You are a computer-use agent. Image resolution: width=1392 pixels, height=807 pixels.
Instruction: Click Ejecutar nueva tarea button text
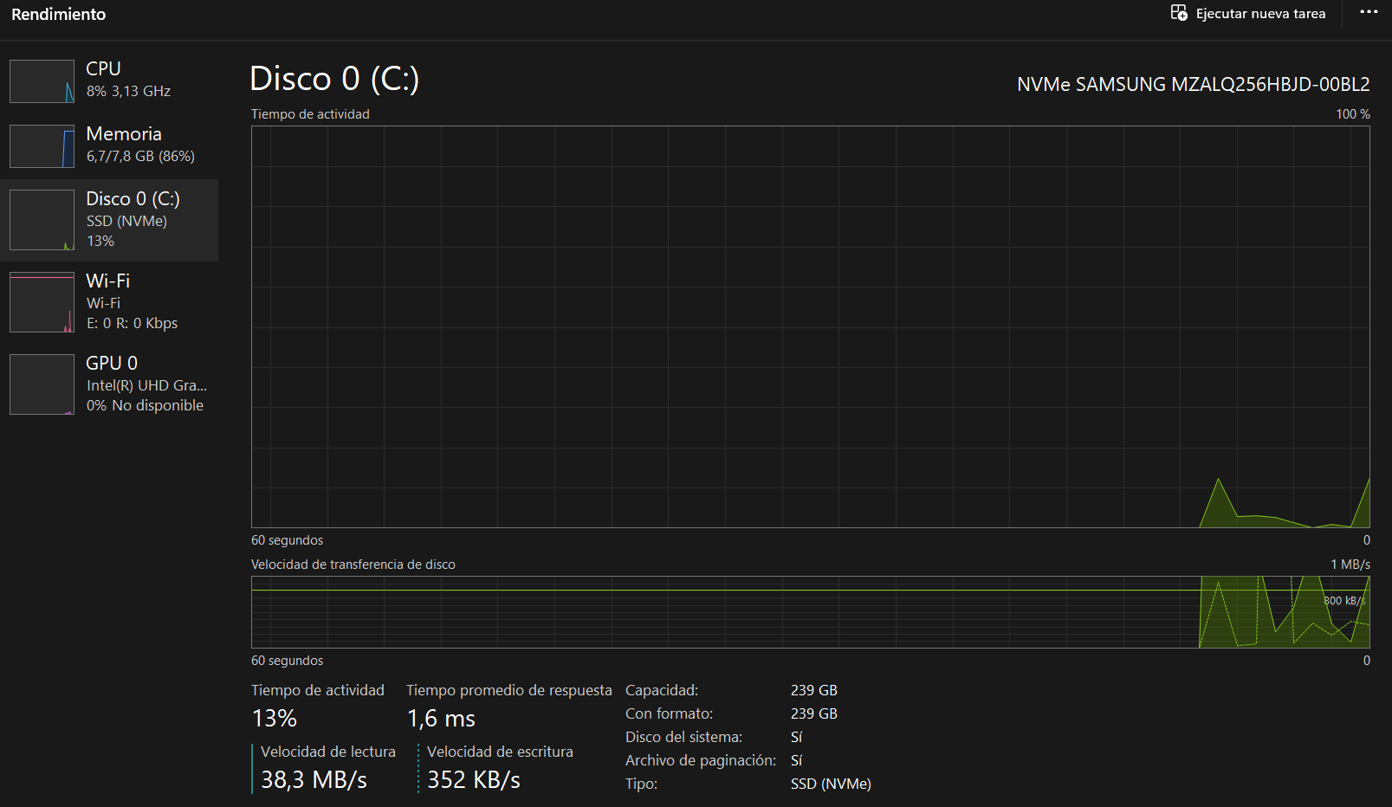1260,14
